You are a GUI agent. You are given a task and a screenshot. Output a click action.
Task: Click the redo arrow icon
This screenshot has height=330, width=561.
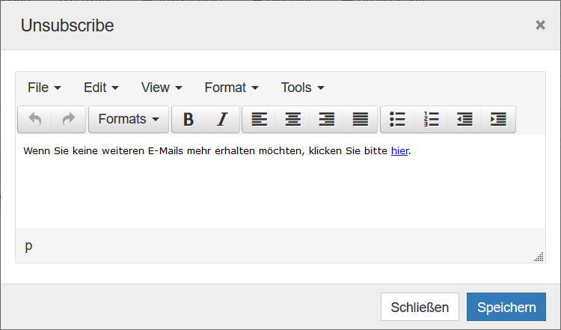68,119
